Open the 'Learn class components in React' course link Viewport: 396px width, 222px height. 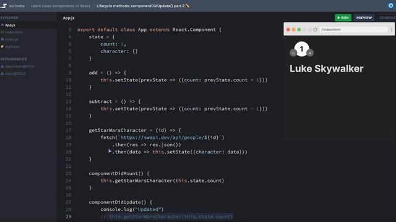tap(61, 6)
